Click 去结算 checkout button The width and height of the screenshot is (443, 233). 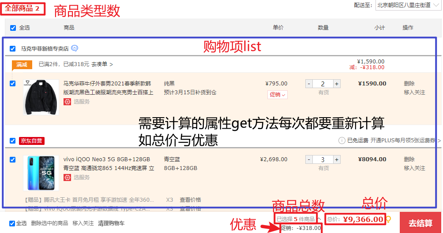point(420,223)
